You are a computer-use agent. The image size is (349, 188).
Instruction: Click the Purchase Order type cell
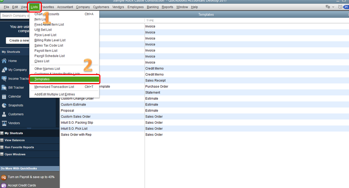click(x=157, y=86)
